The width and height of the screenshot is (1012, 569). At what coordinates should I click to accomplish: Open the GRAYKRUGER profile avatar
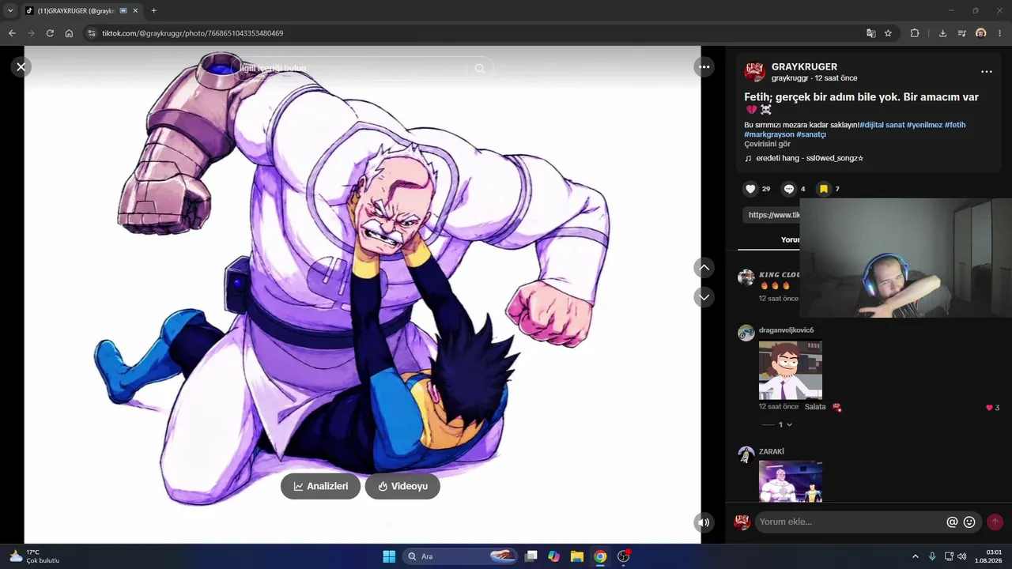coord(754,72)
